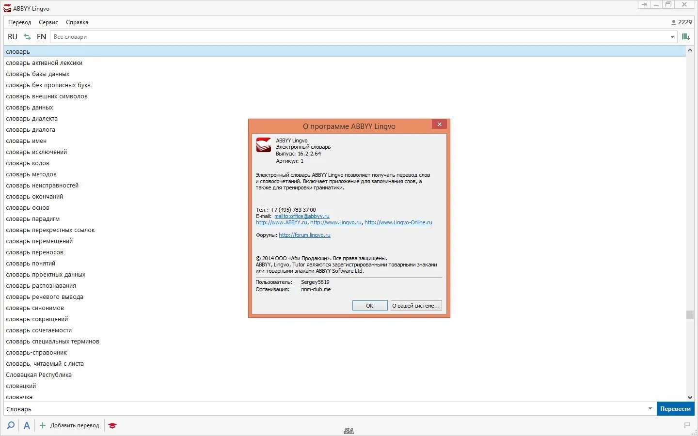Select 'словарь проектных данных' entry
This screenshot has height=436, width=698.
(x=46, y=274)
